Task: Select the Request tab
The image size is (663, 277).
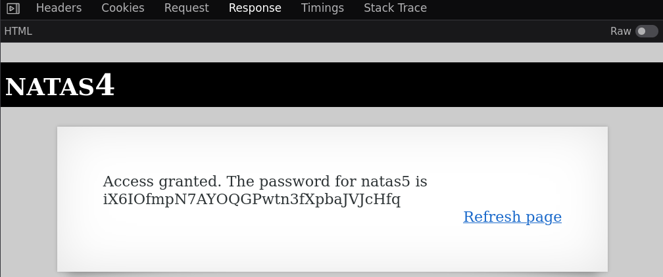Action: point(187,8)
